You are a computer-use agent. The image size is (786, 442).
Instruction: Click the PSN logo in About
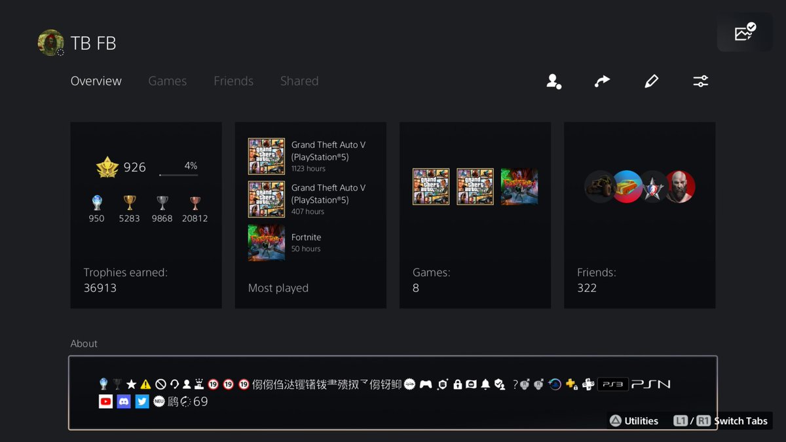651,384
